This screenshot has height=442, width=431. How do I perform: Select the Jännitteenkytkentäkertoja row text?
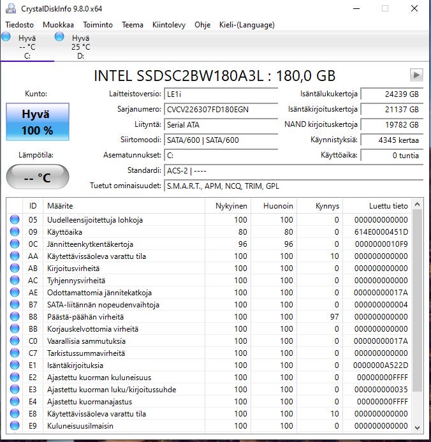(x=90, y=244)
